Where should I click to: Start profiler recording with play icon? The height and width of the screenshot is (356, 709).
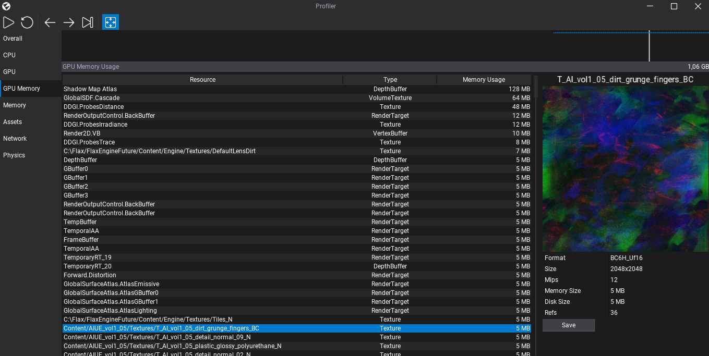tap(8, 22)
